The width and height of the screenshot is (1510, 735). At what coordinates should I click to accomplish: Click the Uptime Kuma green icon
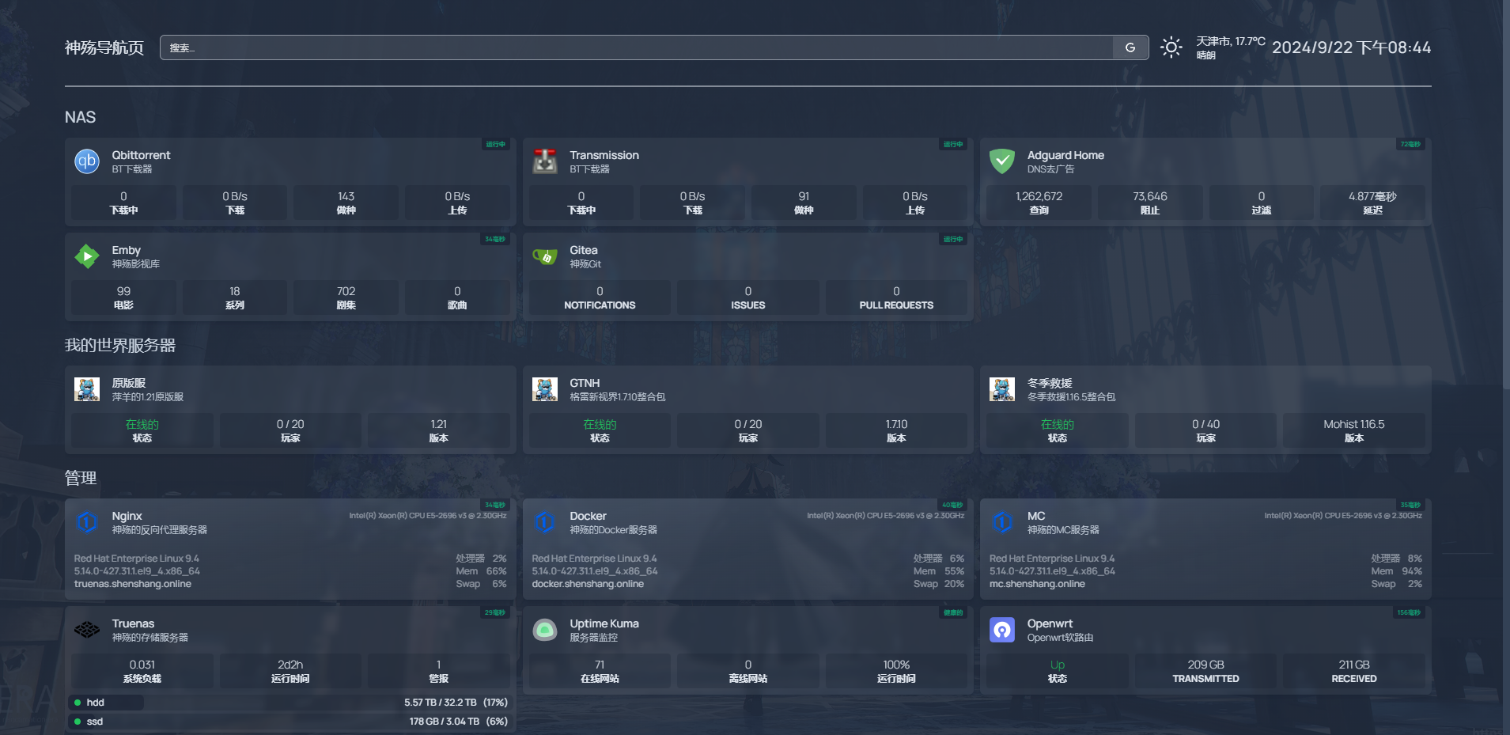545,630
